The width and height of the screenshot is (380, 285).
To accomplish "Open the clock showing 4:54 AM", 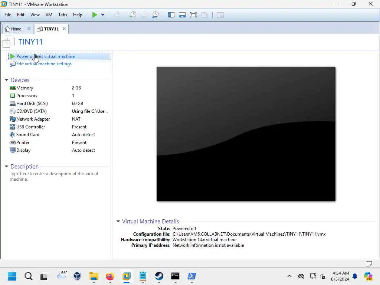I will click(x=340, y=276).
